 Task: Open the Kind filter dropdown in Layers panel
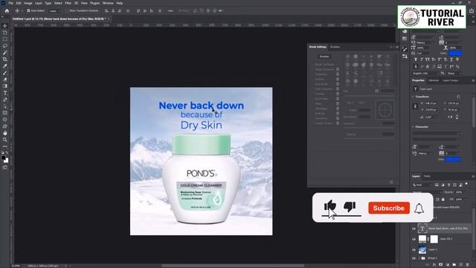[x=422, y=185]
